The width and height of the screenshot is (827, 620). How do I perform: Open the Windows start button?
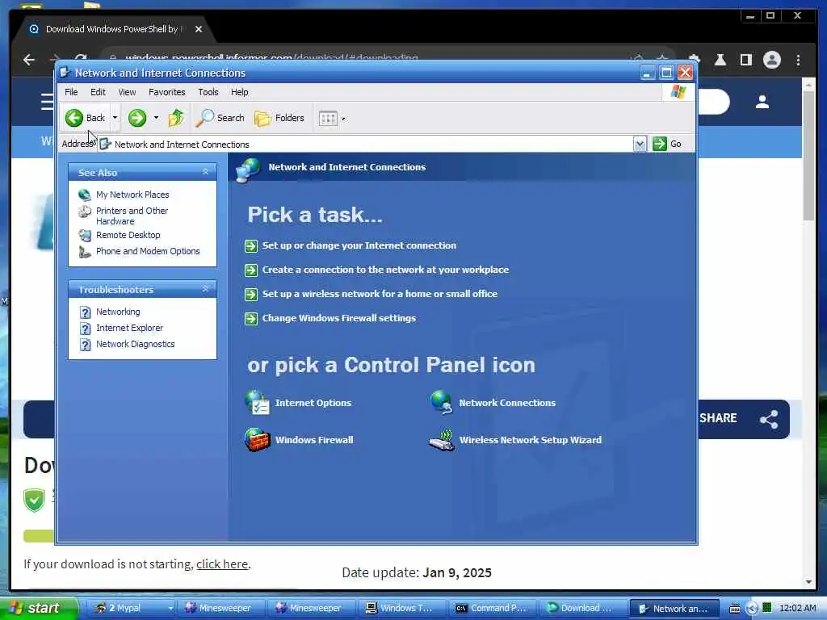39,608
